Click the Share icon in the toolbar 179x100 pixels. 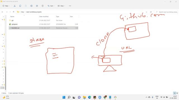point(37,6)
